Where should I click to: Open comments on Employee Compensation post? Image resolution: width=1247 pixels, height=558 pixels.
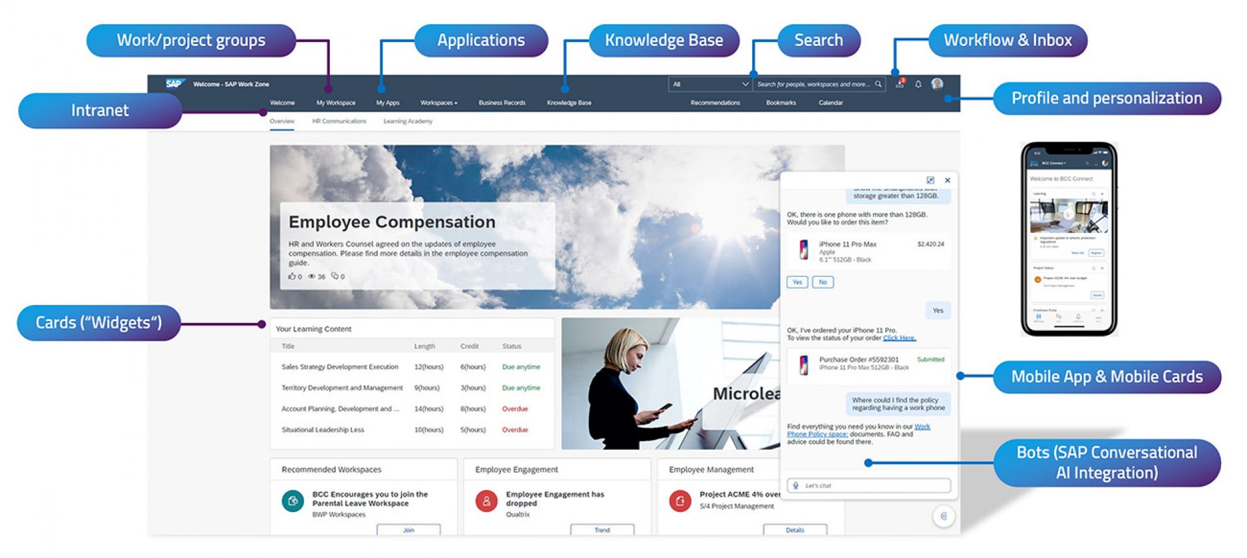(335, 276)
